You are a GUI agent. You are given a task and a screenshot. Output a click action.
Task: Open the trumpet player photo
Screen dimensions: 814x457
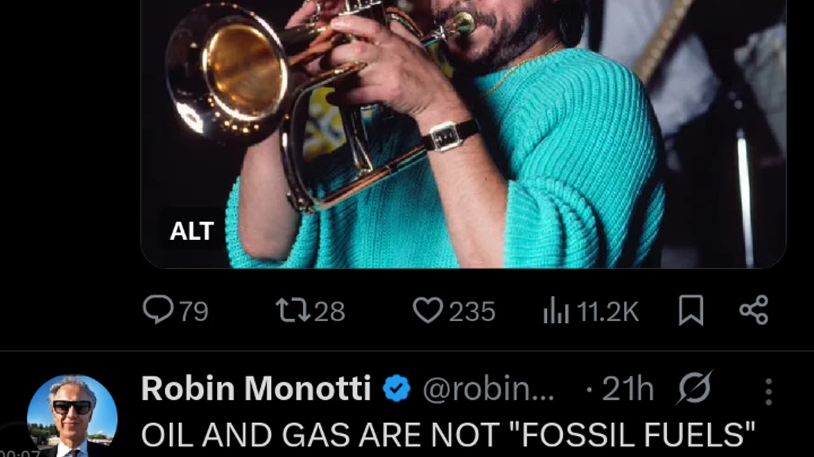(464, 134)
